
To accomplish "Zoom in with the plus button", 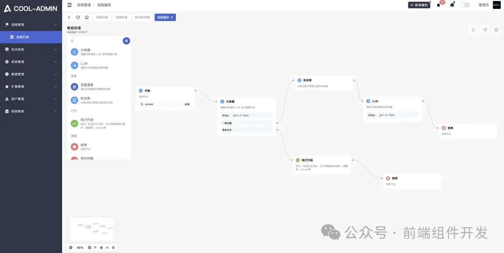I will pos(89,247).
